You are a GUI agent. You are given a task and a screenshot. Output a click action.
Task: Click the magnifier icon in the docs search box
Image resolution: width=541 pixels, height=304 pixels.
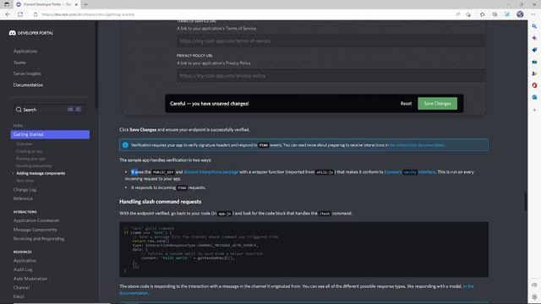(x=19, y=110)
